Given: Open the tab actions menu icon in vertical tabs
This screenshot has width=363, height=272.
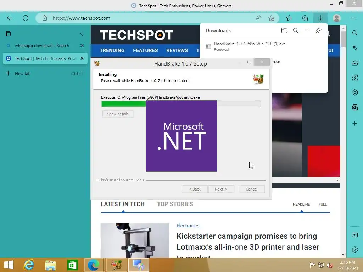Looking at the screenshot, I should click(x=8, y=34).
